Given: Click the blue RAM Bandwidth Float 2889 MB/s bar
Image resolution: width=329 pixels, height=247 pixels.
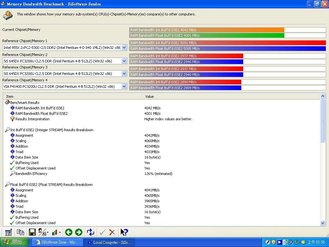Looking at the screenshot, I should tap(185, 88).
